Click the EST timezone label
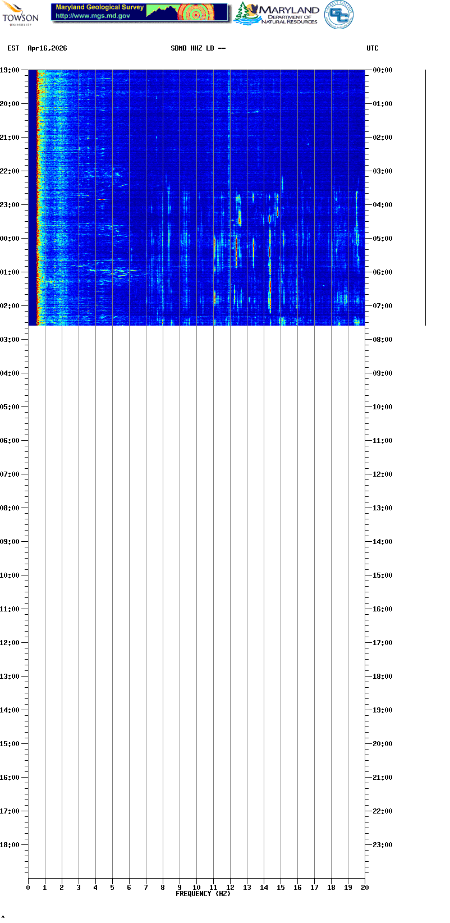This screenshot has width=450, height=923. 13,48
